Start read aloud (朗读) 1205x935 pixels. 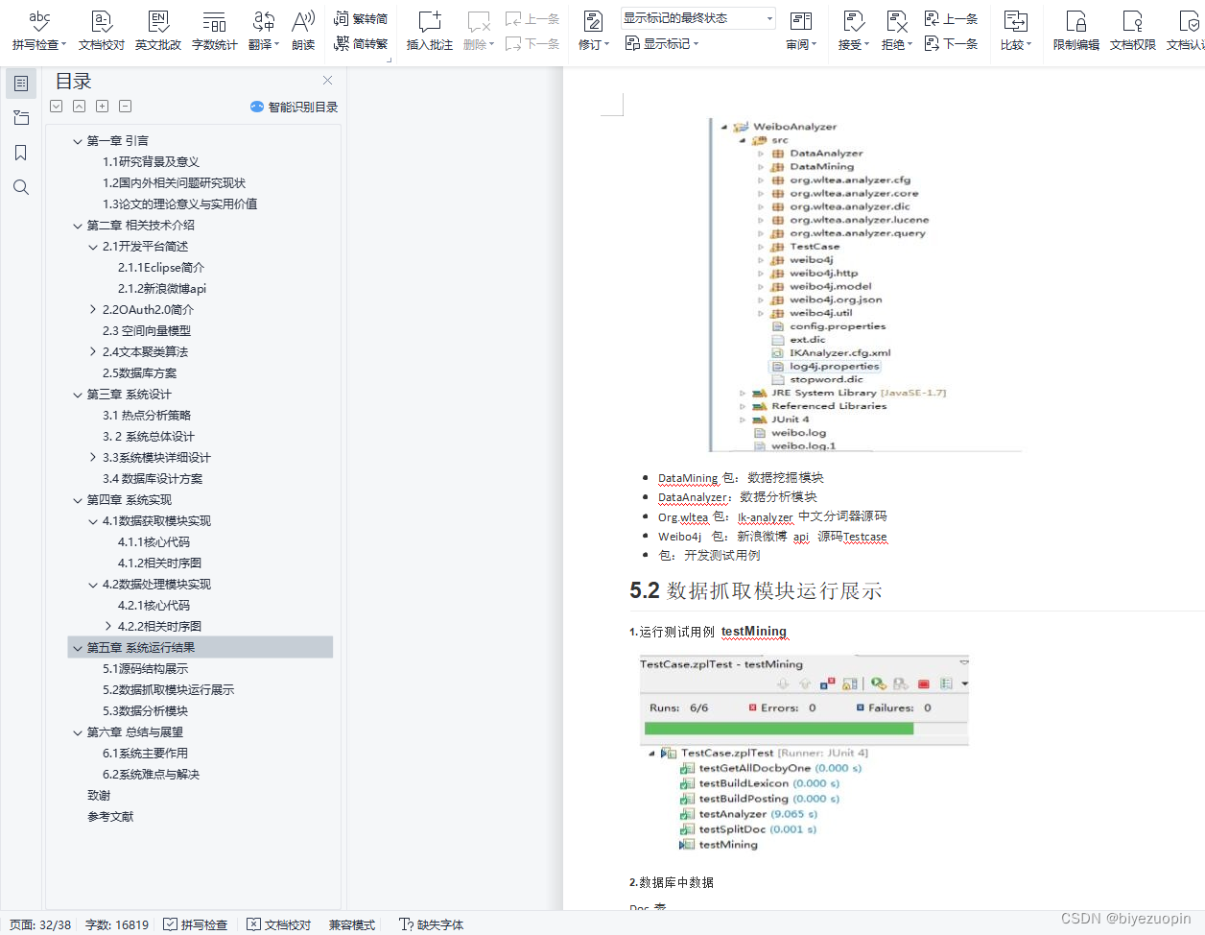coord(303,31)
